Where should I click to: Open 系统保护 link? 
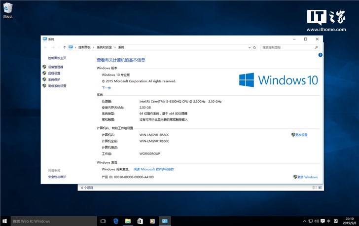click(54, 79)
